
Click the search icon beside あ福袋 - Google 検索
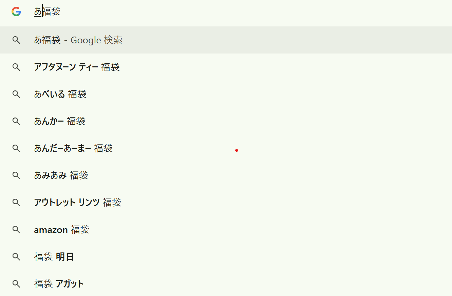tap(16, 40)
